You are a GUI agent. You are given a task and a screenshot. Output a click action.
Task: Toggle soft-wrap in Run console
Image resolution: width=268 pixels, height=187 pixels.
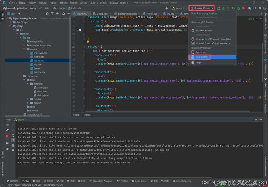click(x=13, y=135)
